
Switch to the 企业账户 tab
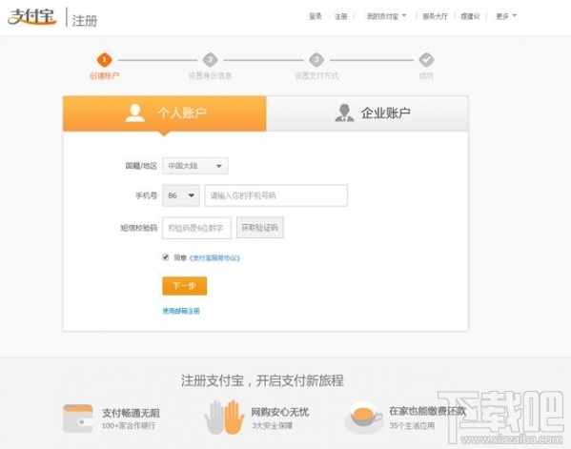pyautogui.click(x=367, y=113)
